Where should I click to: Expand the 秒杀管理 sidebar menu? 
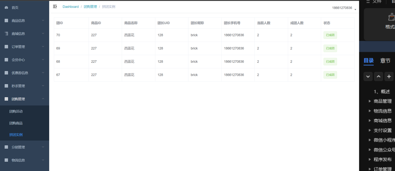point(24,86)
